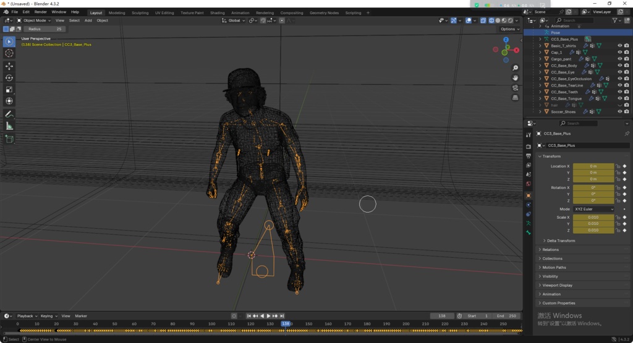633x343 pixels.
Task: Click the hand pan view icon
Action: [x=516, y=78]
